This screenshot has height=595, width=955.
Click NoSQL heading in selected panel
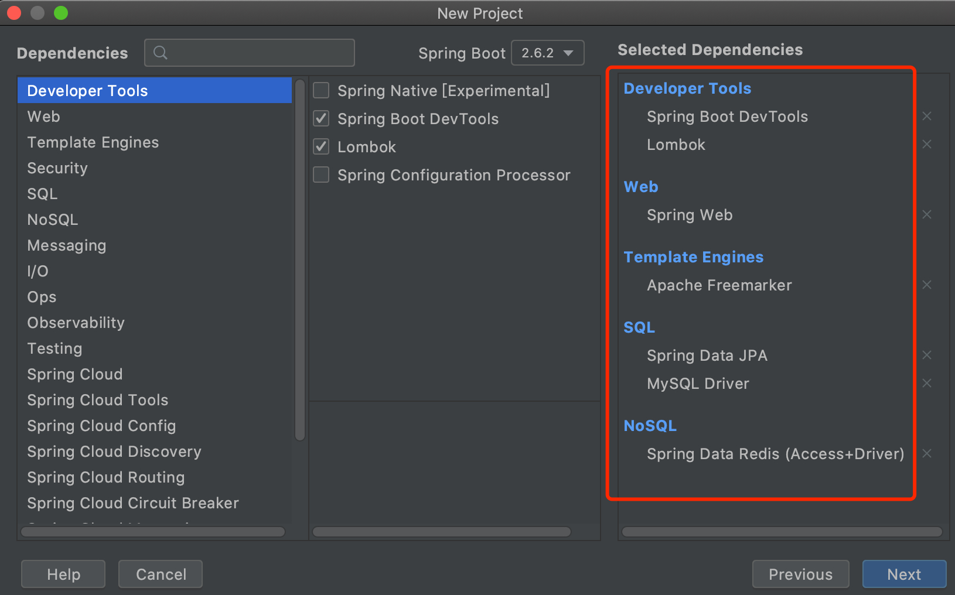coord(650,426)
